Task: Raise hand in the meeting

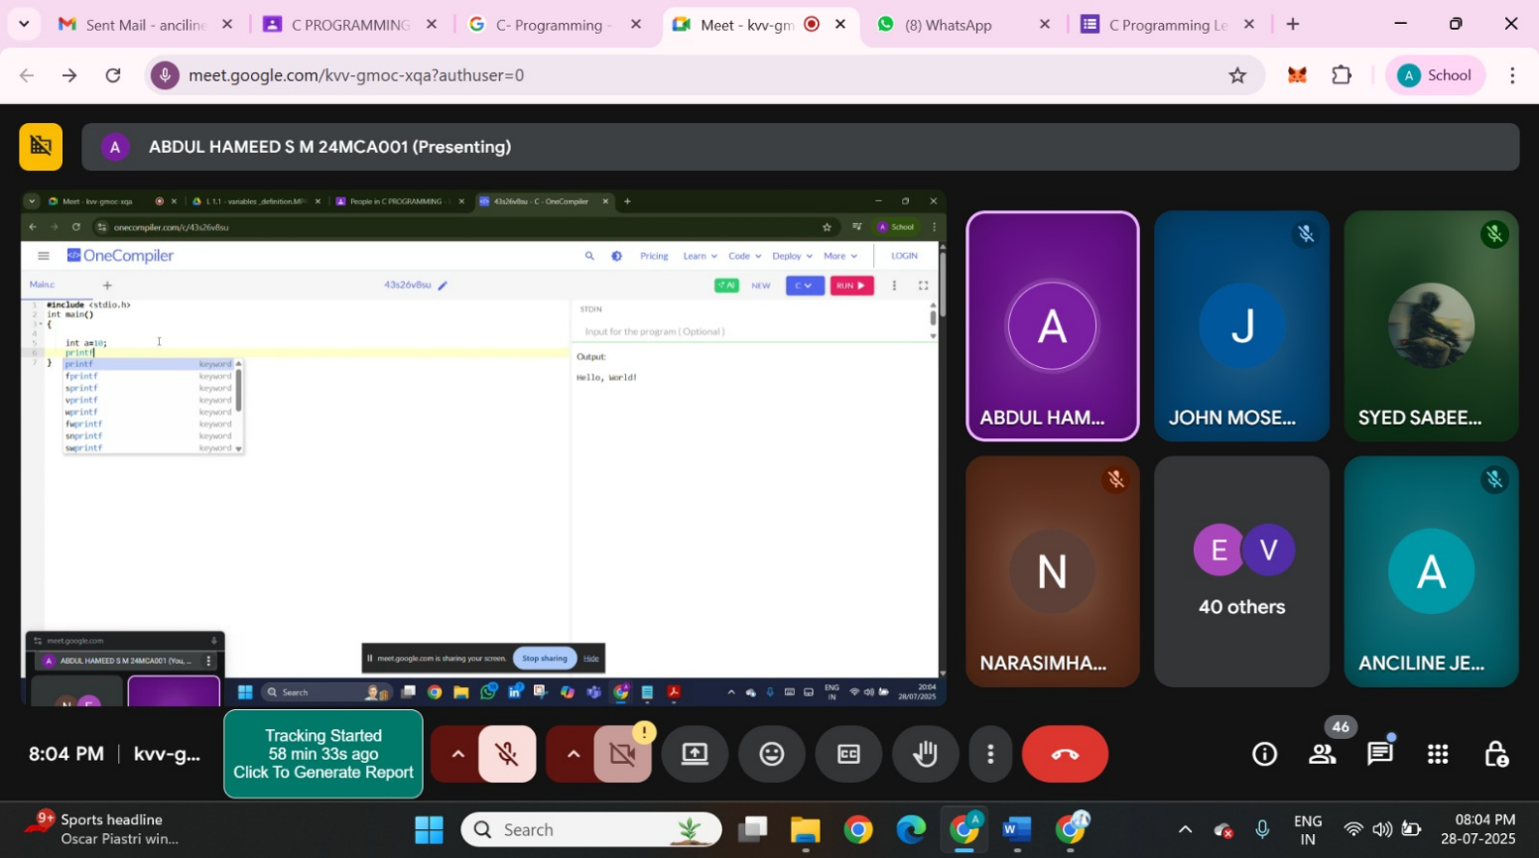Action: (925, 755)
